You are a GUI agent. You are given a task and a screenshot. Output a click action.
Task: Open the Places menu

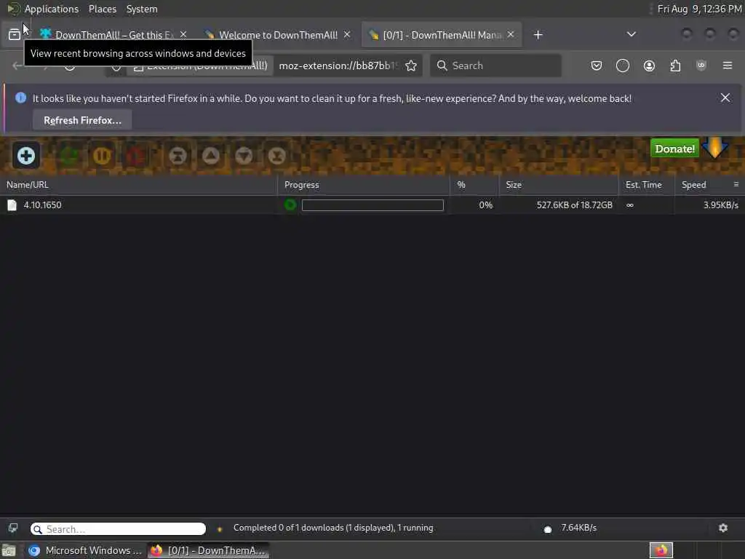point(102,9)
